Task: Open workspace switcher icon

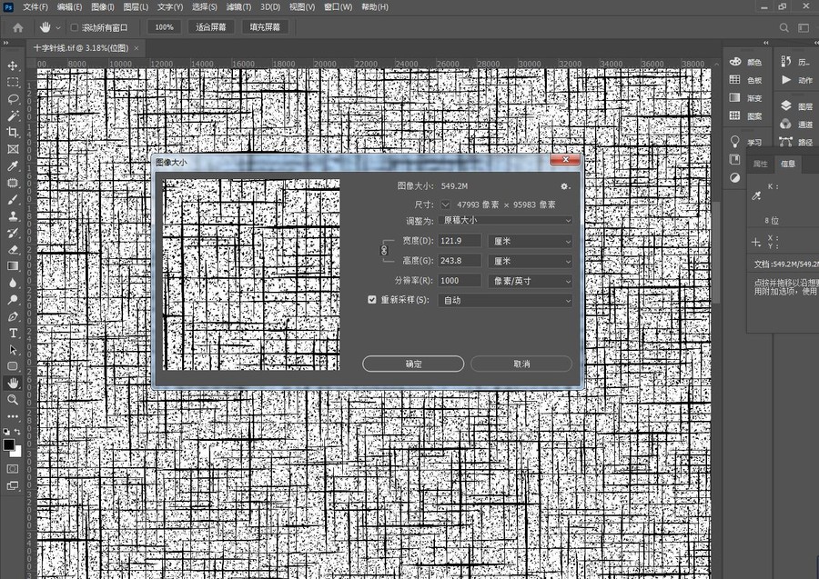Action: click(804, 27)
